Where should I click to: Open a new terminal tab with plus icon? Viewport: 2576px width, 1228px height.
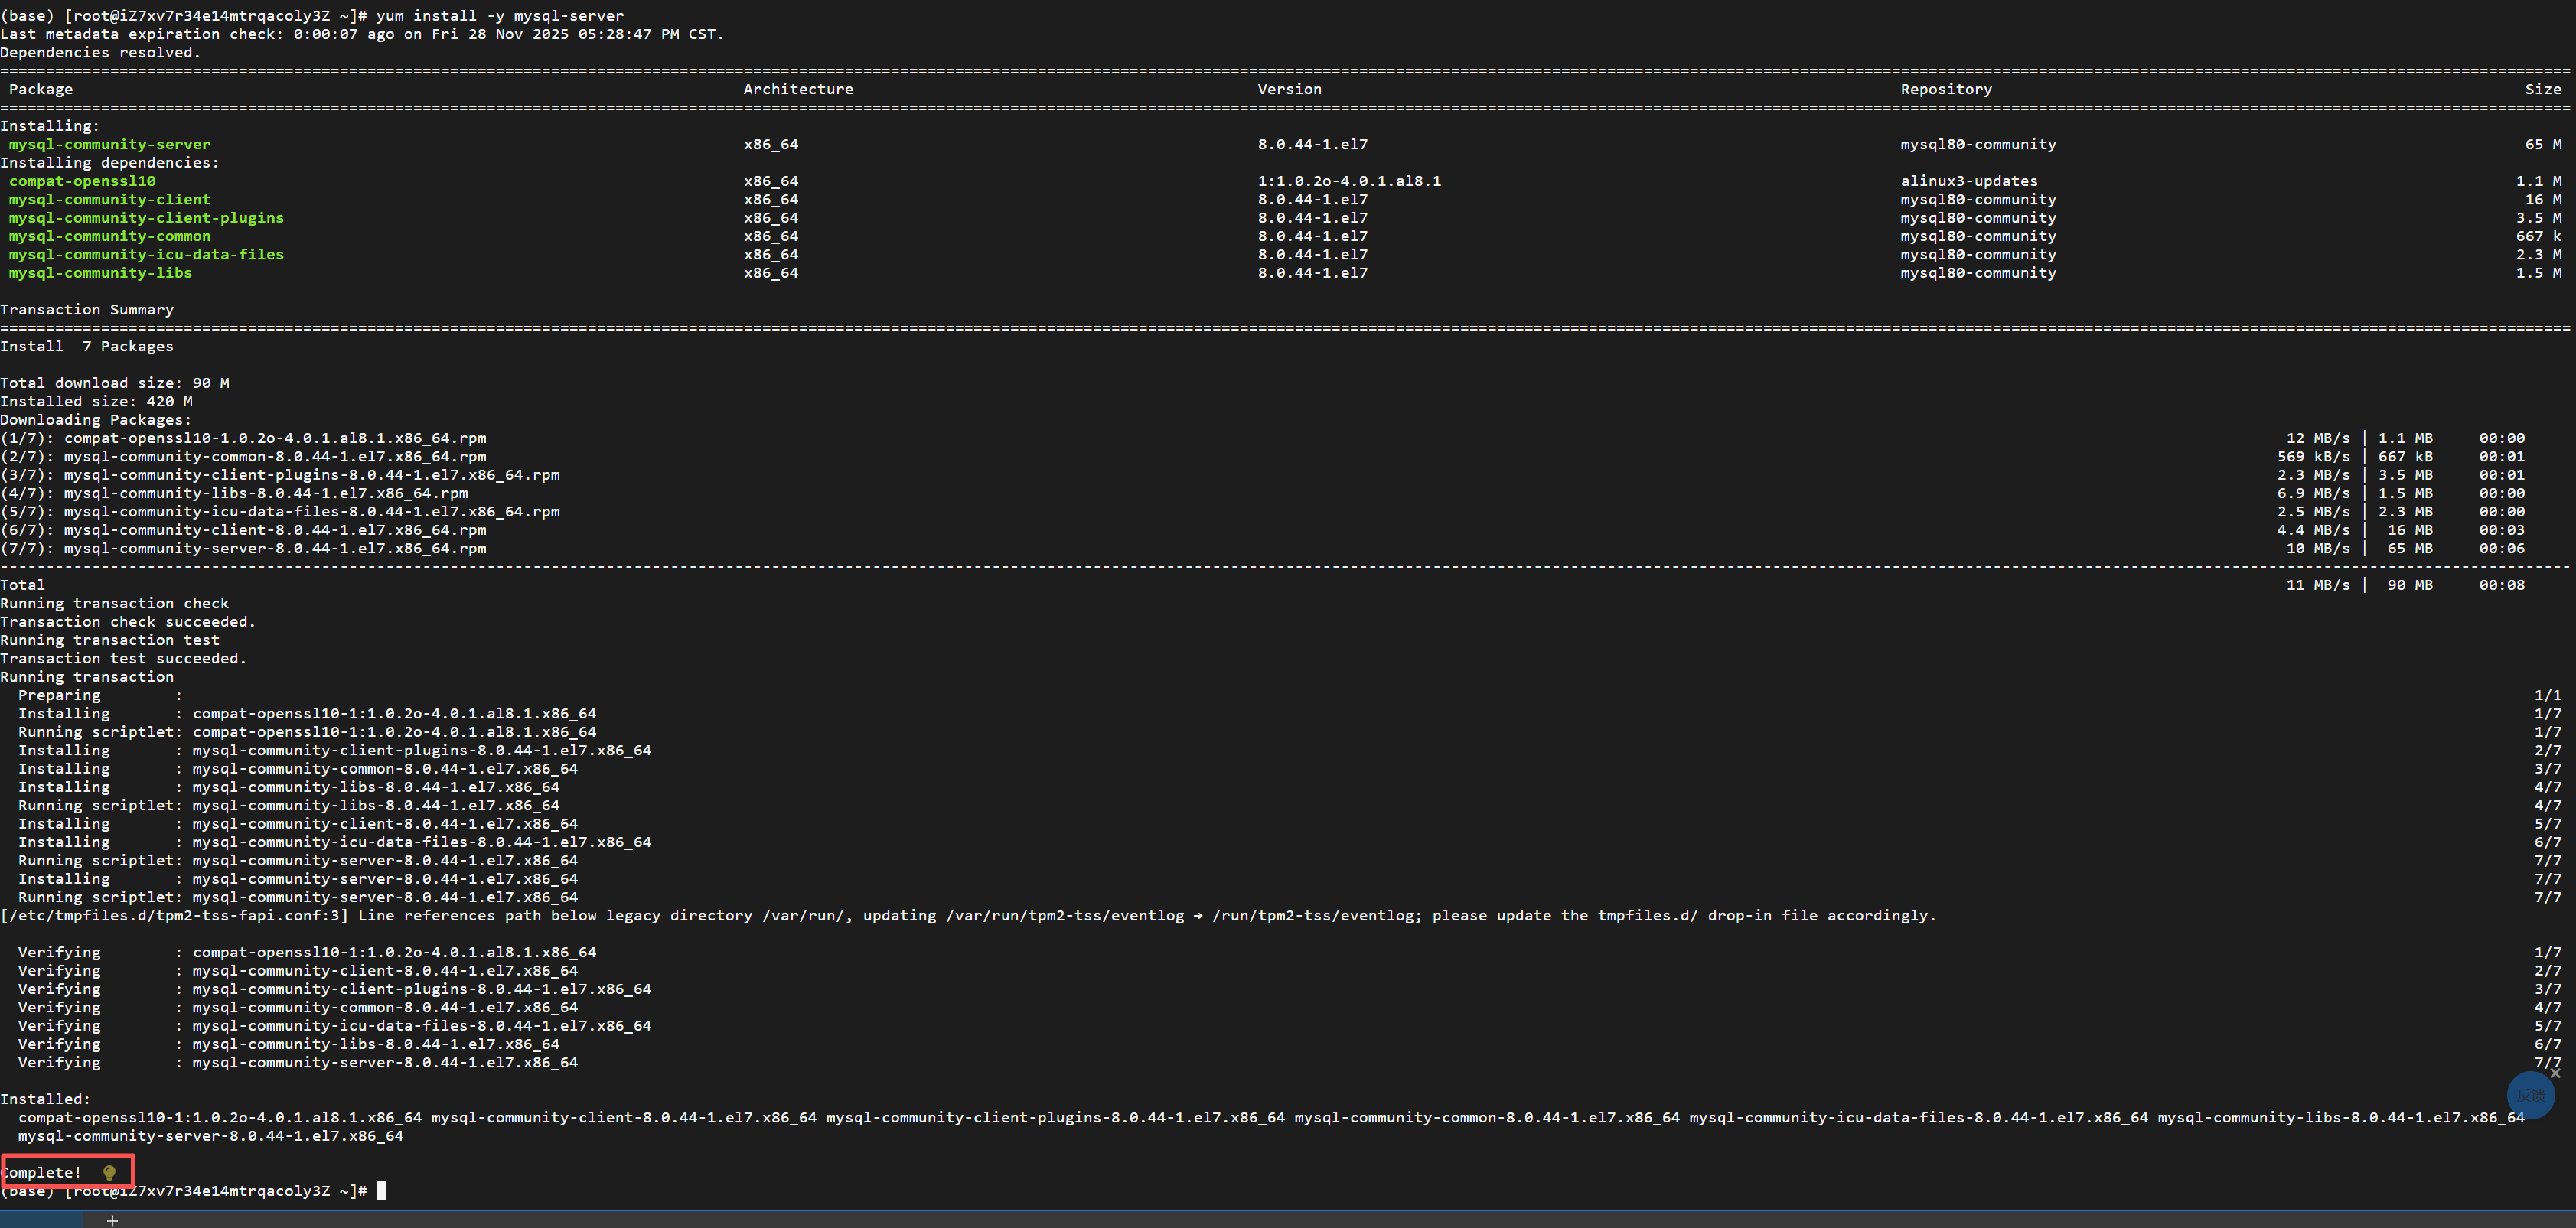[113, 1220]
